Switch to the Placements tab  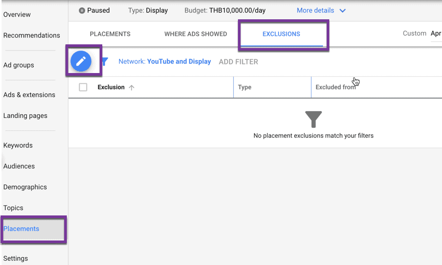tap(110, 34)
